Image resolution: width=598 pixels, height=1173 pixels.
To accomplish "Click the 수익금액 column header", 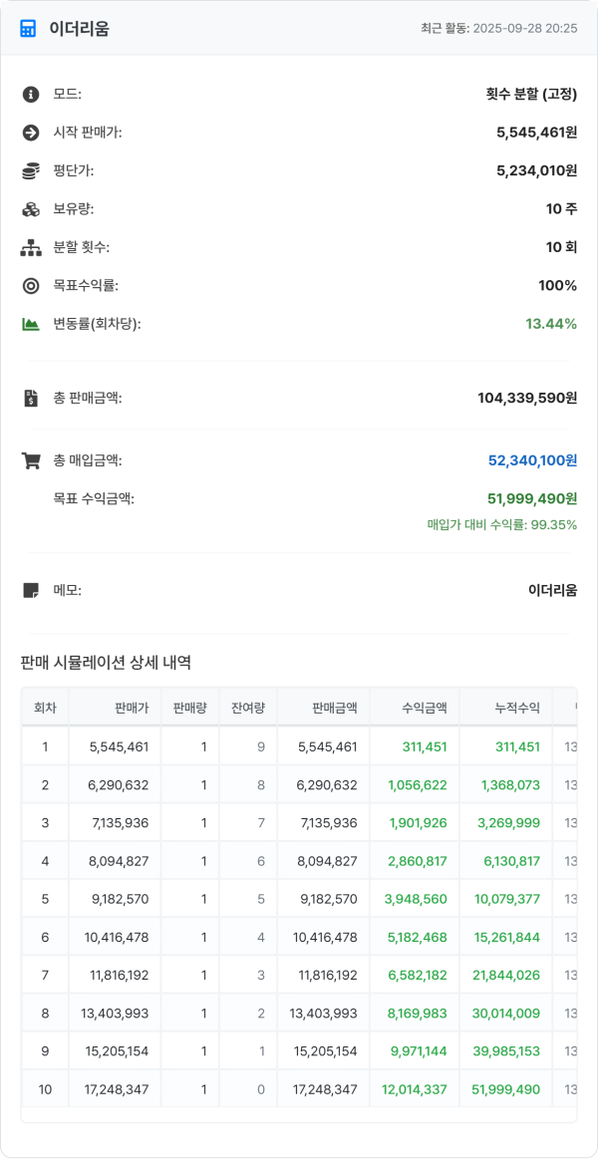I will click(x=425, y=709).
